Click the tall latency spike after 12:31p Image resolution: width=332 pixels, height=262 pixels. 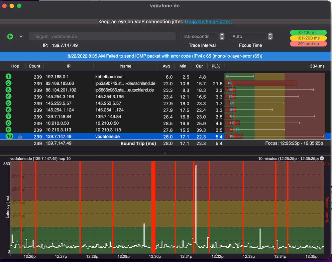pyautogui.click(x=196, y=205)
